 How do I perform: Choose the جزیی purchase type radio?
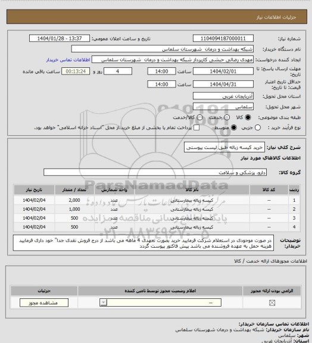(258, 127)
